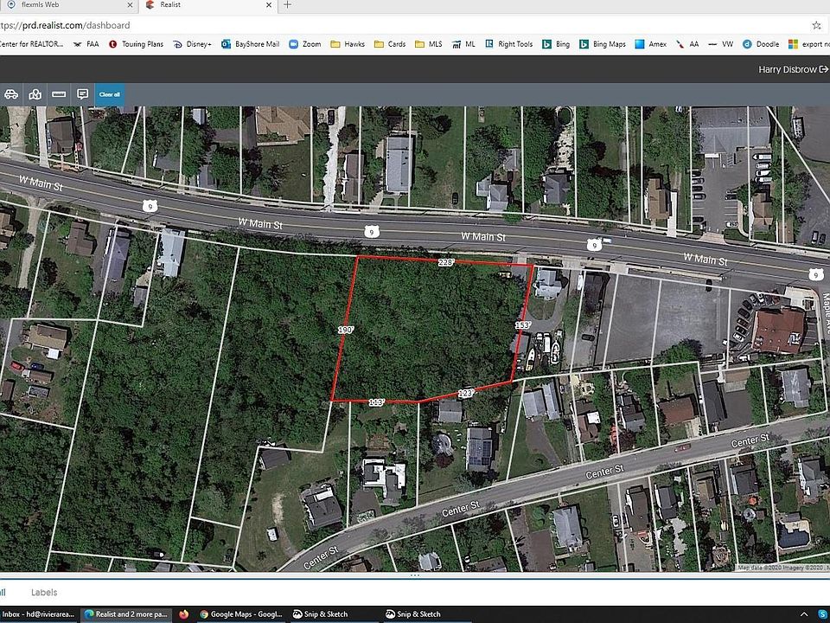Close the Realist tab
830x623 pixels.
[x=269, y=5]
